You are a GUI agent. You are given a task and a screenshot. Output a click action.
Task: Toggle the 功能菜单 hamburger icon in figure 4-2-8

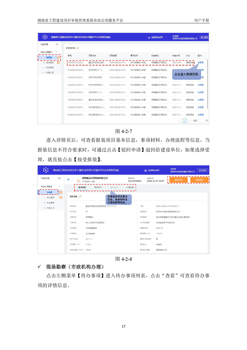tap(59, 178)
